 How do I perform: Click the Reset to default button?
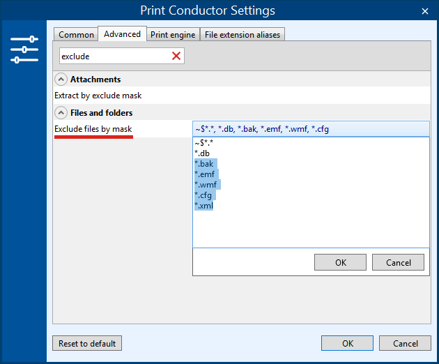coord(87,343)
